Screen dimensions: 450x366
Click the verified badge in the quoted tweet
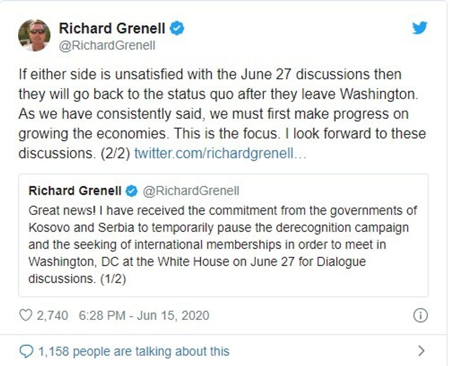[131, 191]
